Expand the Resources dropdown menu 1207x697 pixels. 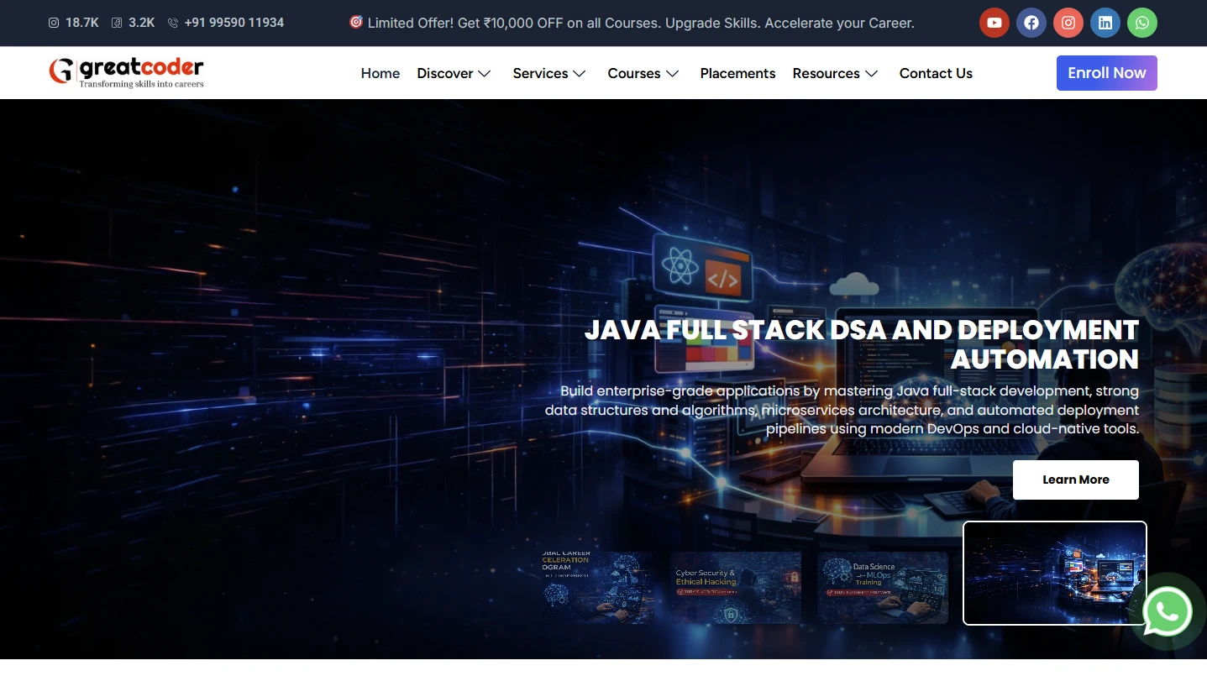pos(835,73)
